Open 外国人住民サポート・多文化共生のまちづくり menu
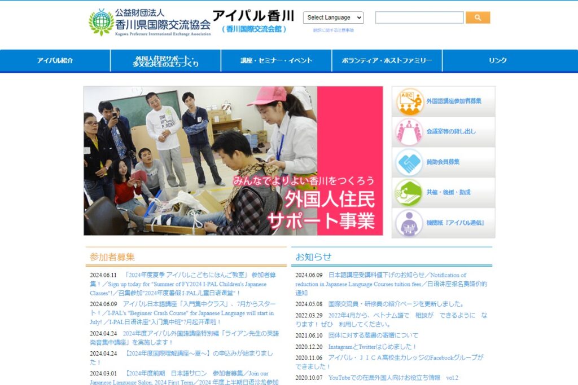578x385 pixels. (x=165, y=61)
